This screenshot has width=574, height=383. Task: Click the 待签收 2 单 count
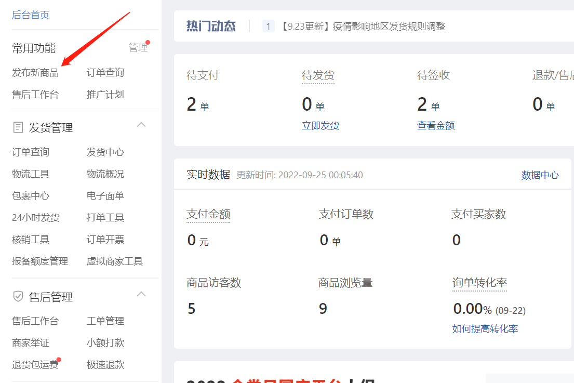click(x=429, y=105)
